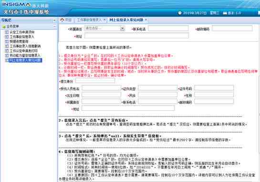260x182 pixels.
Task: Click the version icon beside 版本:1.0
Action: 225,13
